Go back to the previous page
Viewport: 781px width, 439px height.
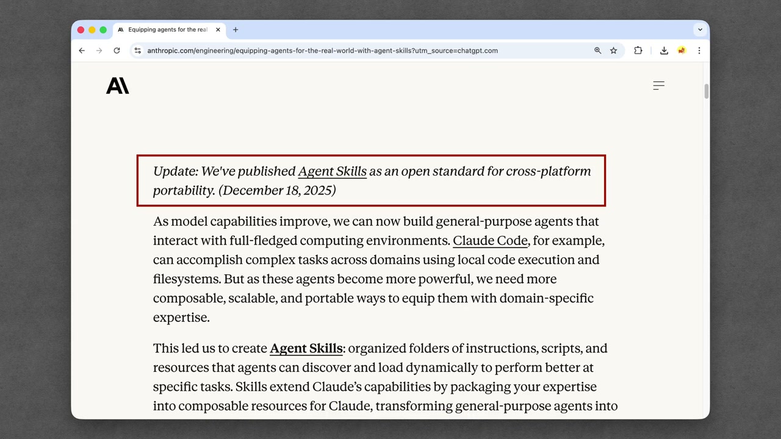tap(82, 51)
